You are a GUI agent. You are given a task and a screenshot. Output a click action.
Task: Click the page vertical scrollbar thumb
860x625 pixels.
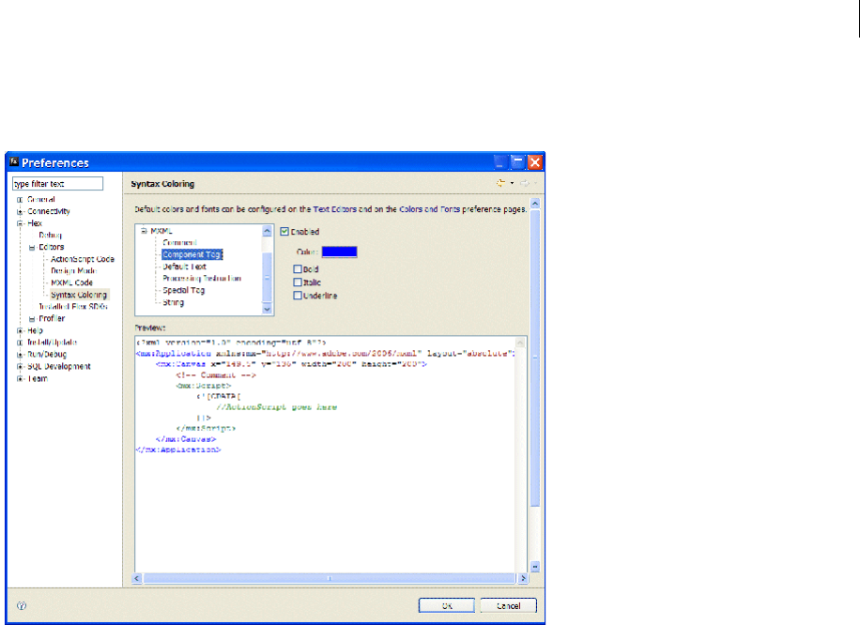coord(535,358)
